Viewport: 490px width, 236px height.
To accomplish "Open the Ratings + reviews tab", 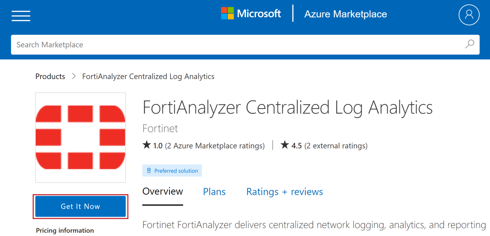I will 284,192.
